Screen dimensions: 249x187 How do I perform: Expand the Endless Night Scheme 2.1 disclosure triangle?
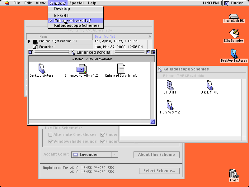(x=29, y=41)
